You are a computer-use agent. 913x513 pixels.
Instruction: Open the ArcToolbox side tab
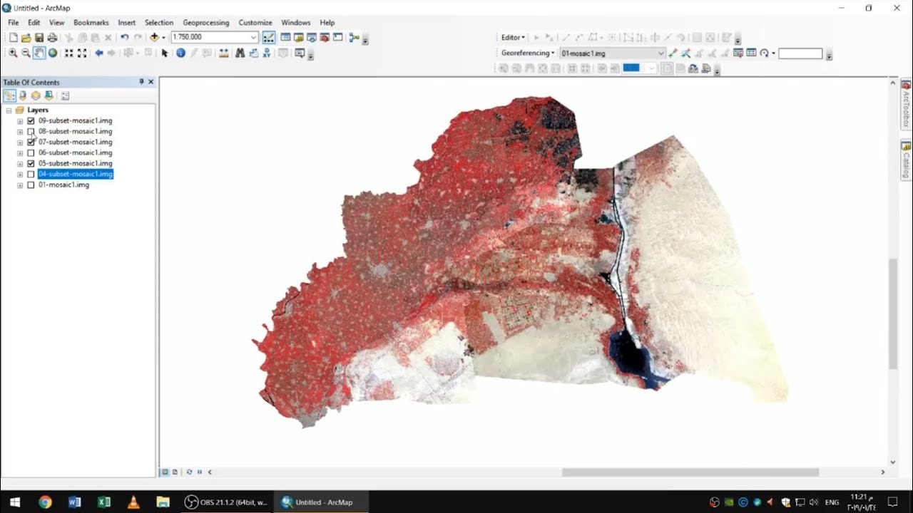click(907, 104)
